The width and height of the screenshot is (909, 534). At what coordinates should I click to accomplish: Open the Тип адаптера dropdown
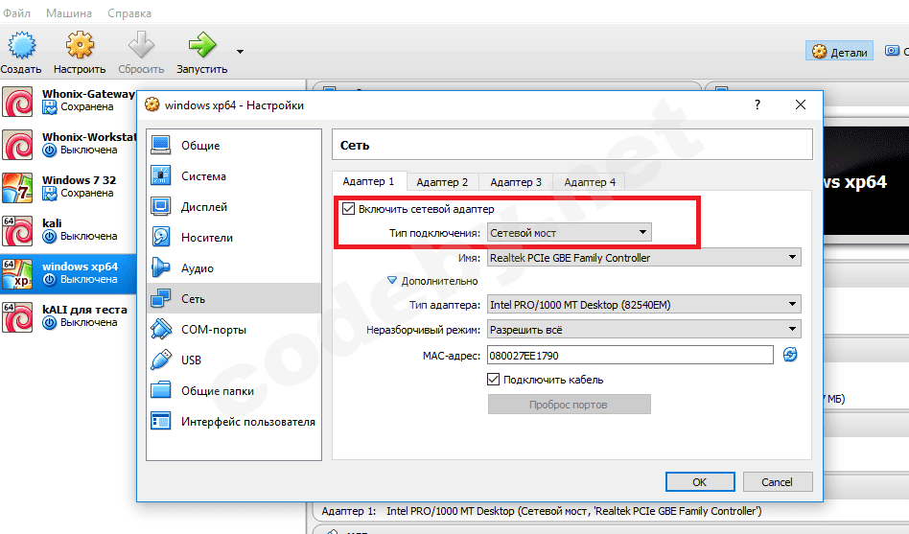click(x=644, y=305)
